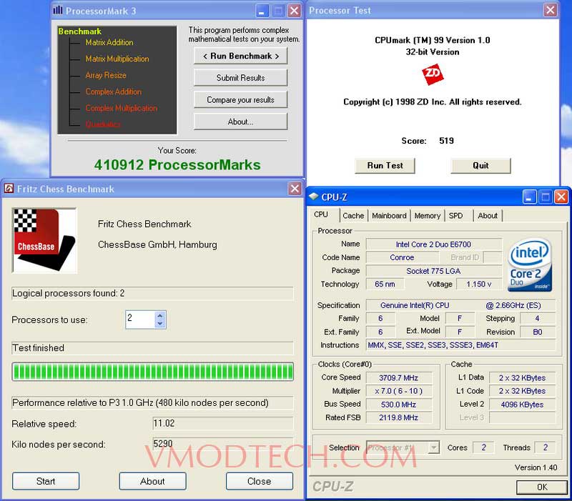The image size is (572, 501).
Task: Click the Threads value in CPU-Z
Action: [x=546, y=447]
